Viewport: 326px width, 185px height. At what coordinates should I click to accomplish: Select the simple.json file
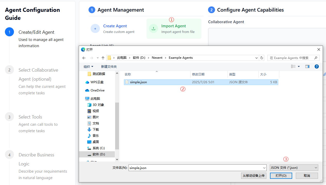pos(138,82)
